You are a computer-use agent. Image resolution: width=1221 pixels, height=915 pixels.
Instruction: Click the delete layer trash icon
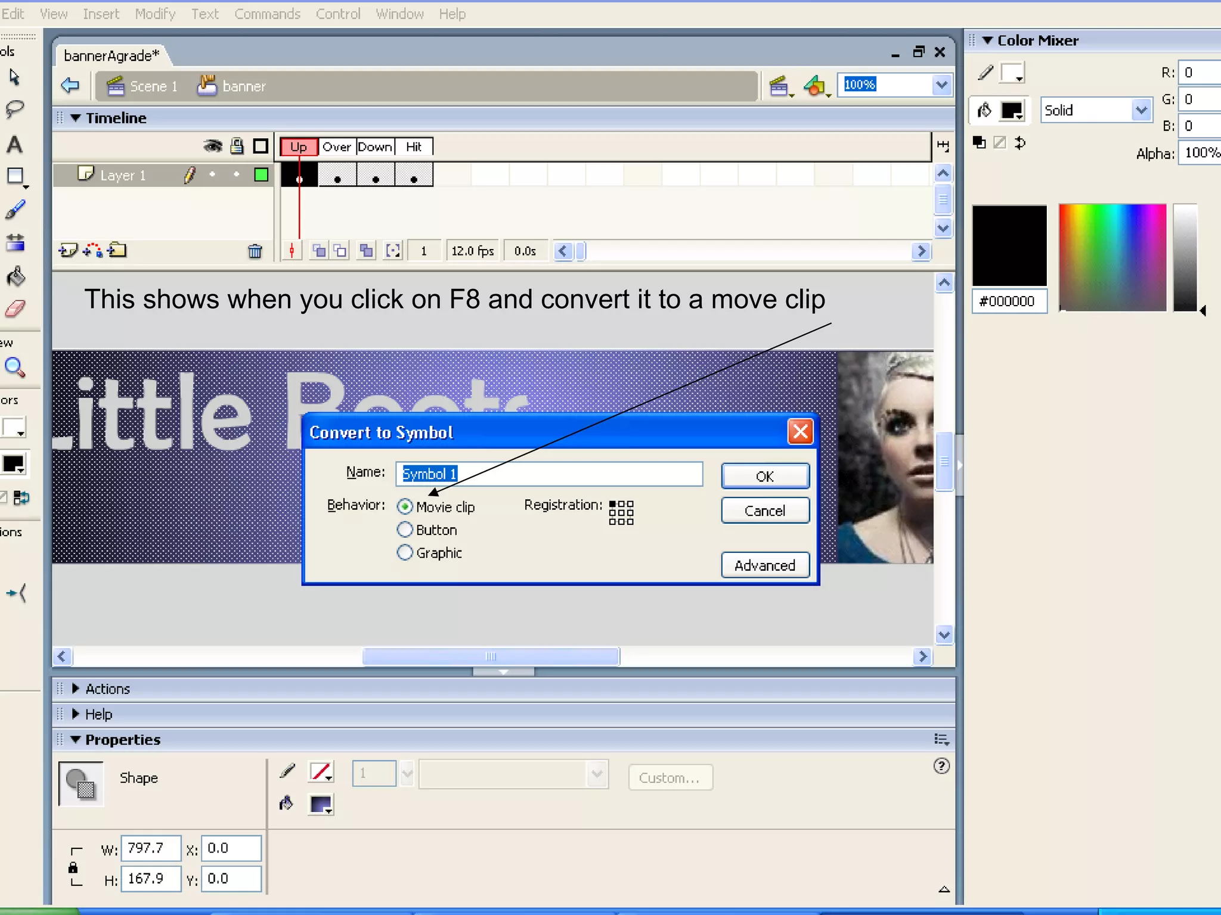pyautogui.click(x=255, y=251)
